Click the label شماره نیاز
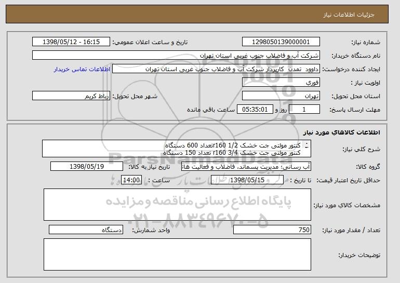 pyautogui.click(x=366, y=43)
